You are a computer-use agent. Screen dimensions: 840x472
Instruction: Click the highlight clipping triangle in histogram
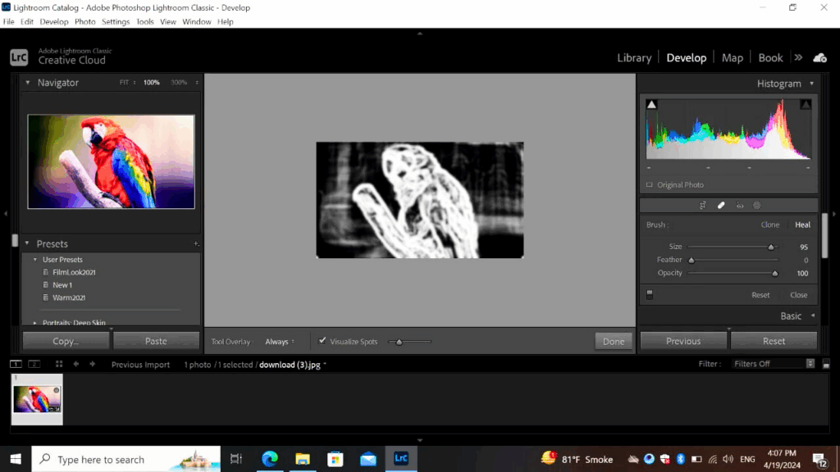(x=806, y=105)
